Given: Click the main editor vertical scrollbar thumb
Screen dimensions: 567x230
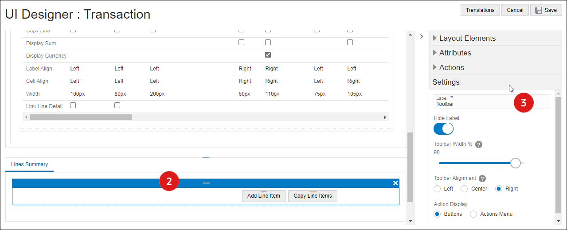Looking at the screenshot, I should click(410, 167).
